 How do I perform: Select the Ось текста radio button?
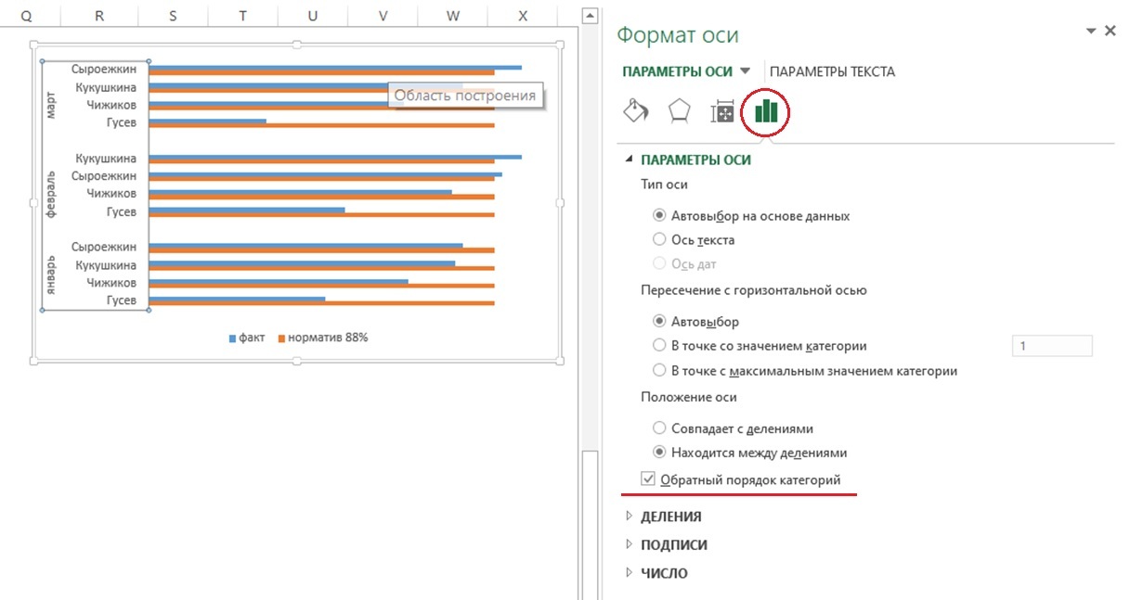point(659,239)
